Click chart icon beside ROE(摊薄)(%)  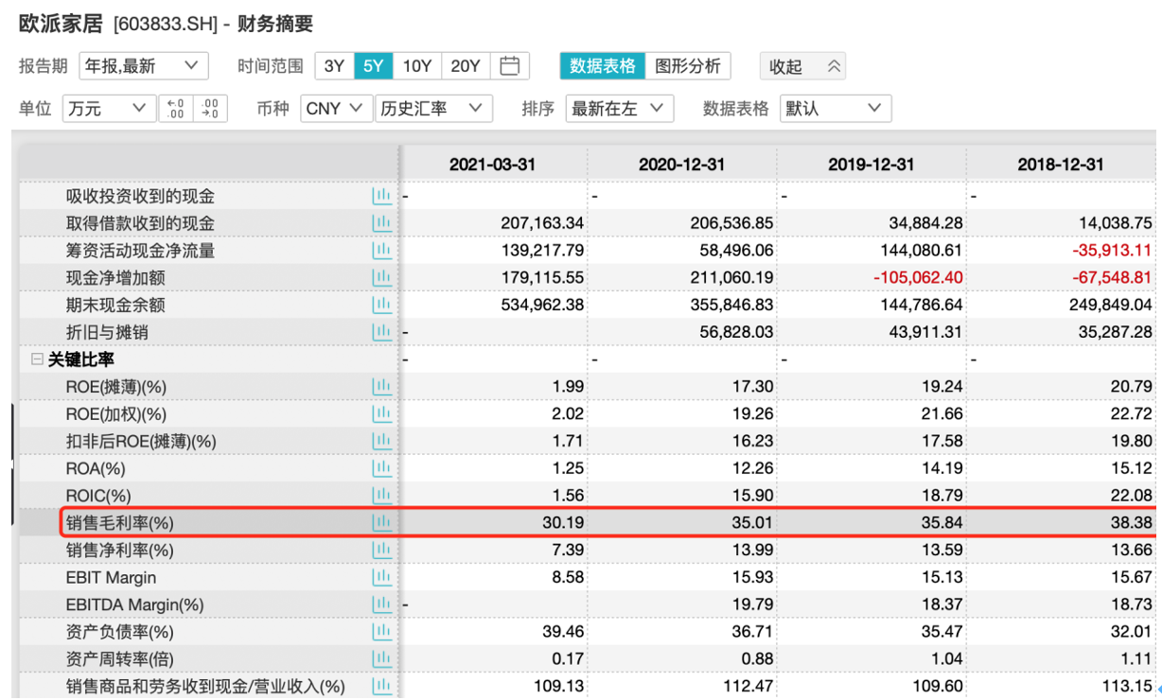tap(381, 387)
